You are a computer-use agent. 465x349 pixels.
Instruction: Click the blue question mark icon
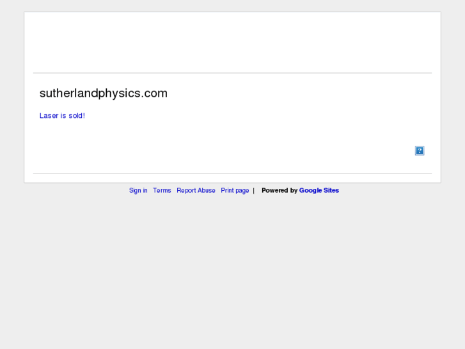pyautogui.click(x=420, y=150)
